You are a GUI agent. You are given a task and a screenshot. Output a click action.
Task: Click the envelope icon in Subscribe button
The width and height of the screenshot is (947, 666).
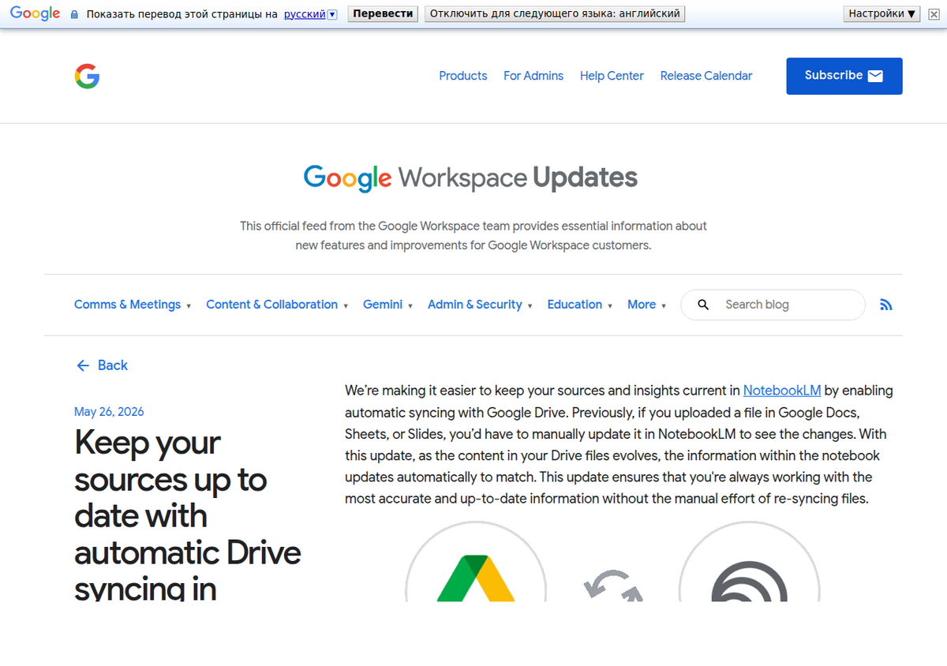[875, 77]
